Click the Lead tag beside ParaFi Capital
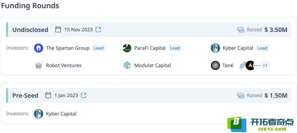297x133 pixels. click(175, 48)
